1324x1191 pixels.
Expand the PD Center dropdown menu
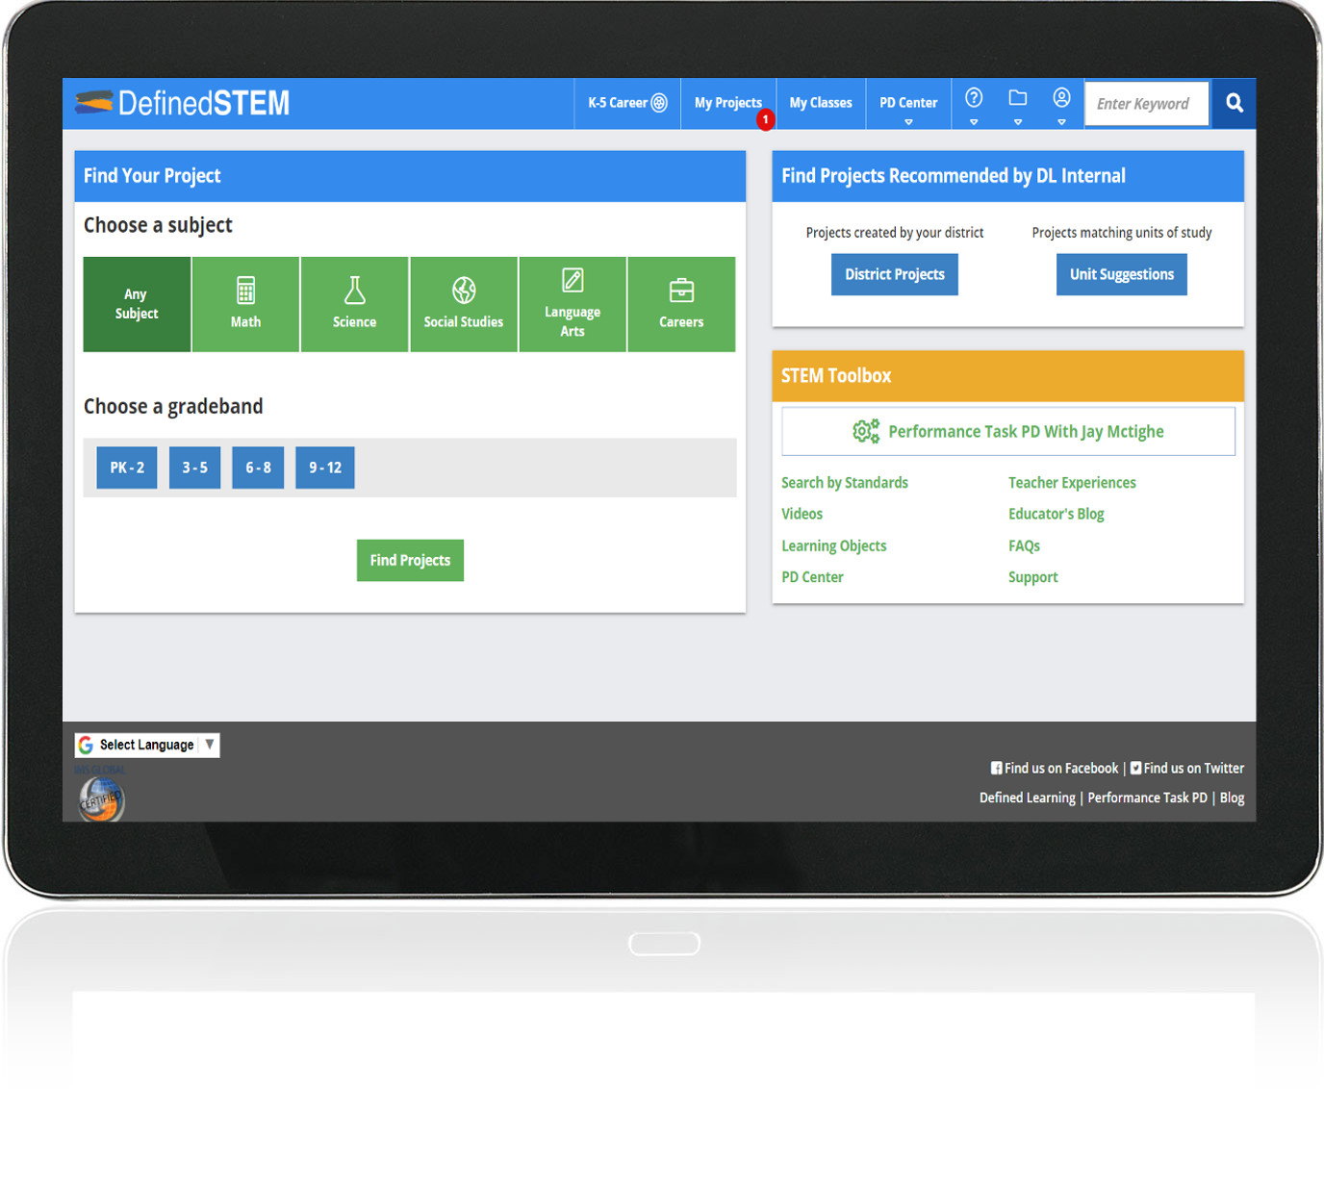908,104
